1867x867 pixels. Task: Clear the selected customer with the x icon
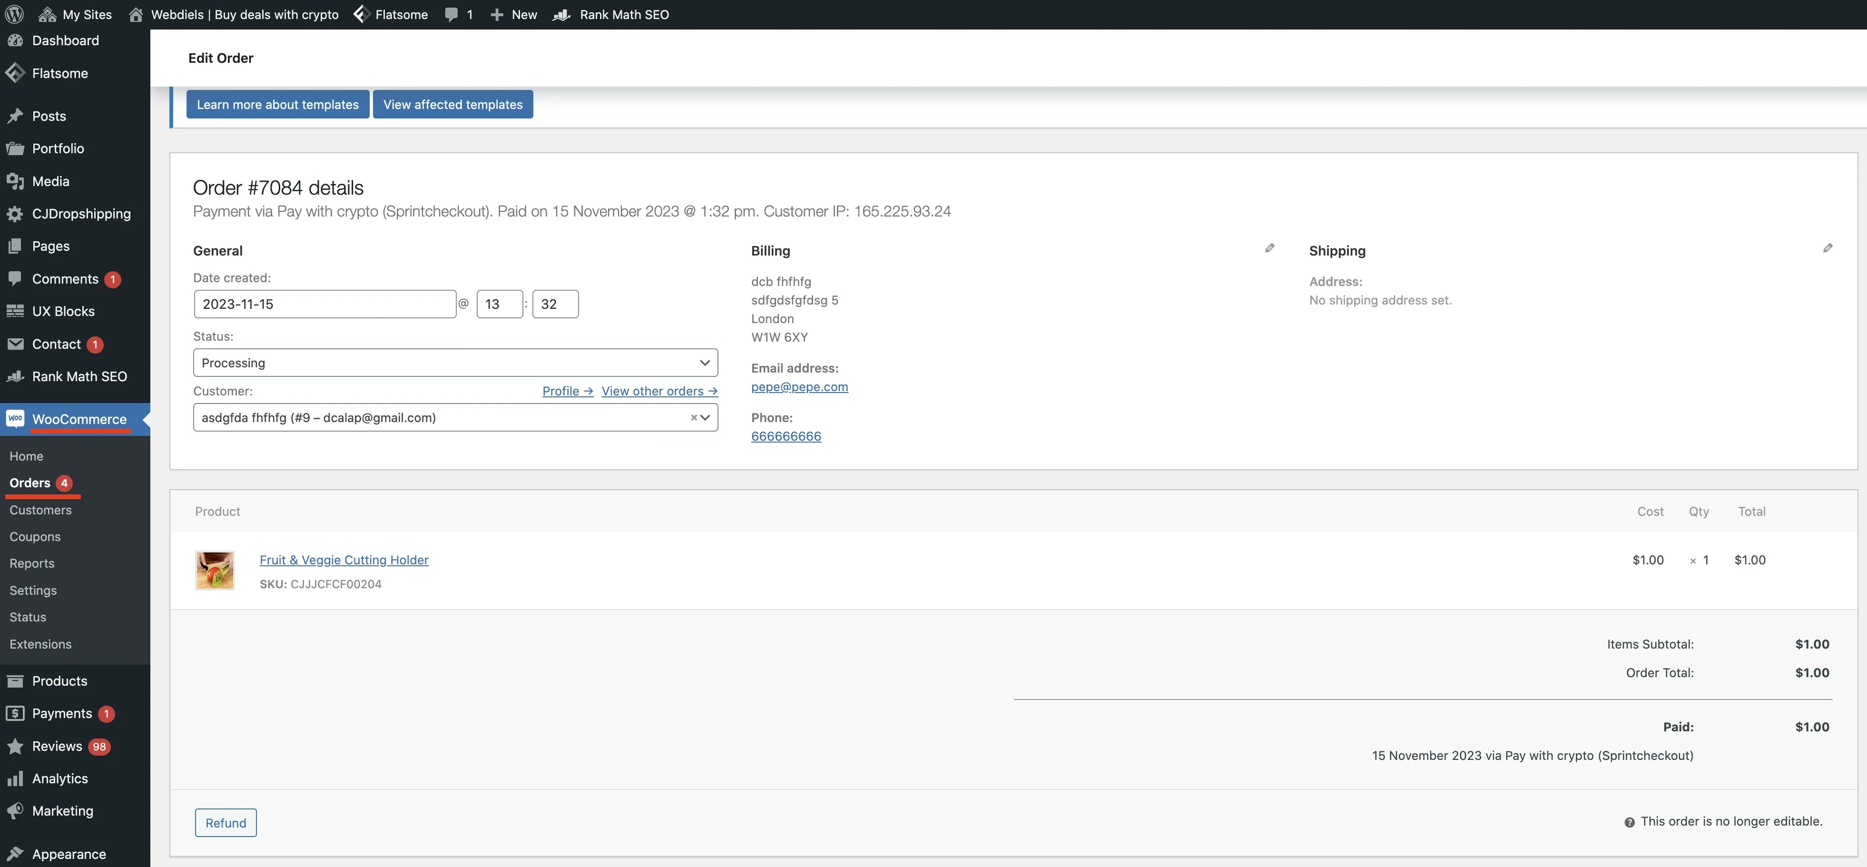pos(694,417)
